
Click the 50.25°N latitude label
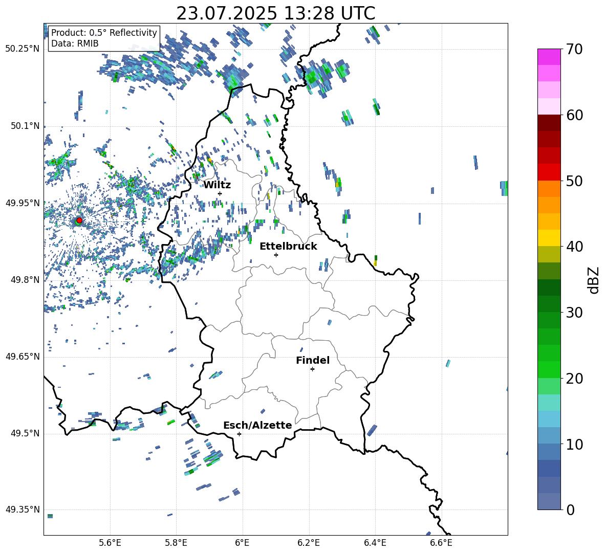tap(23, 49)
